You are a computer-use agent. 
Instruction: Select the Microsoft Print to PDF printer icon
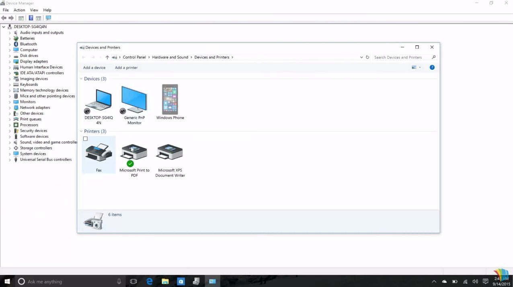pos(134,155)
